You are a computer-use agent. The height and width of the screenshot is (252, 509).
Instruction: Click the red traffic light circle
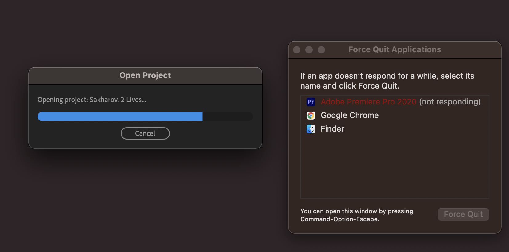click(x=296, y=49)
